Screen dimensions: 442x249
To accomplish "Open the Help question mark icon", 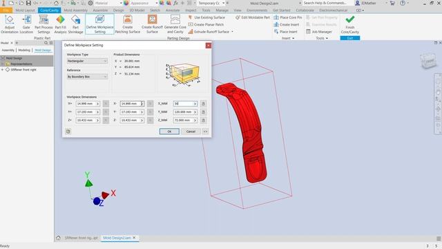I will 403,3.
